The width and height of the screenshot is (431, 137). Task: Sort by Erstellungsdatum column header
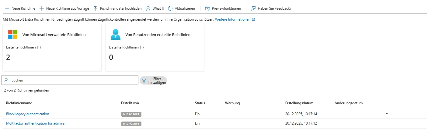click(299, 103)
